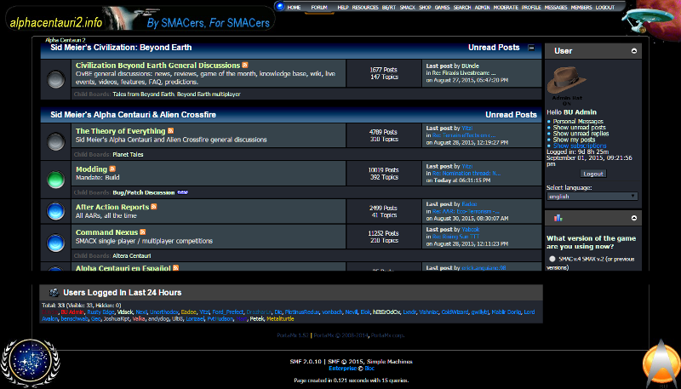Click the RSS icon beside Command Nexus

point(142,232)
